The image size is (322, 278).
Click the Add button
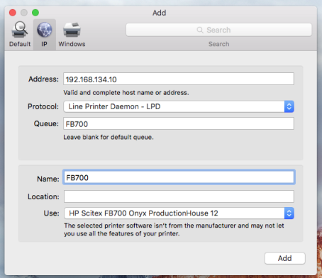(x=284, y=258)
